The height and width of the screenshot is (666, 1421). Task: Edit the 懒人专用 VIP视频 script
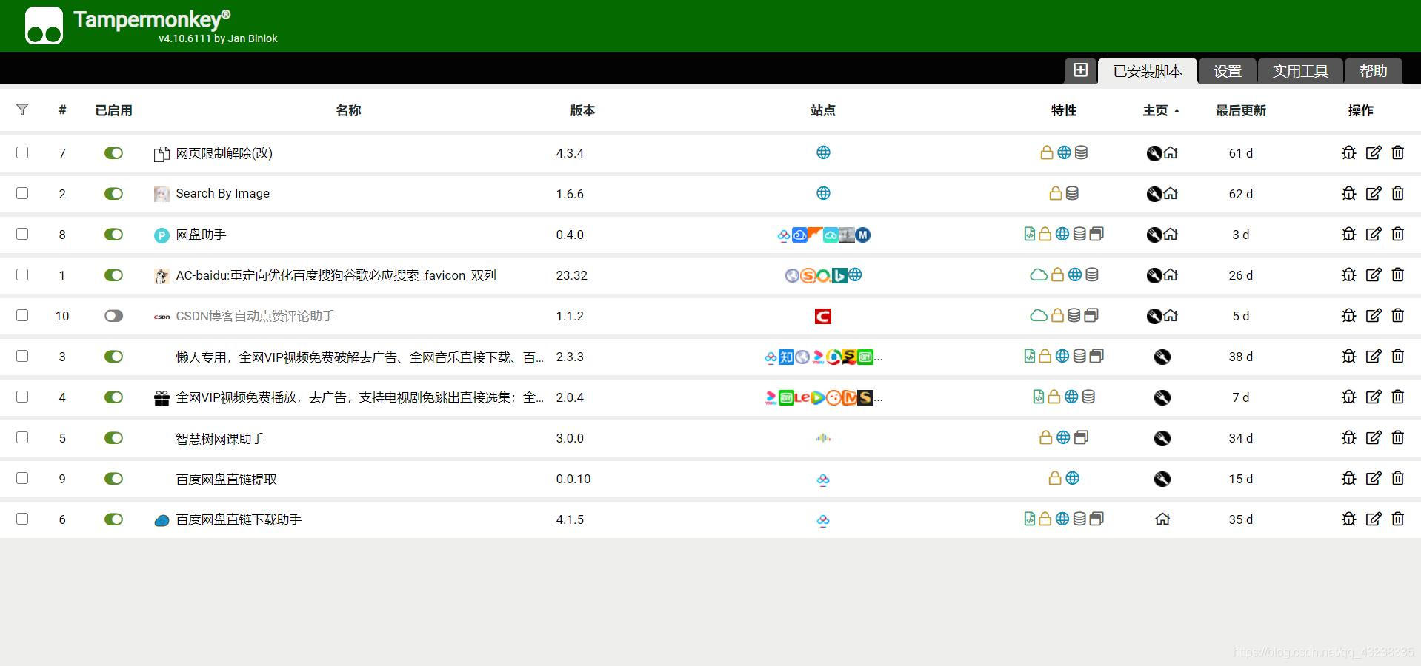pos(1373,356)
